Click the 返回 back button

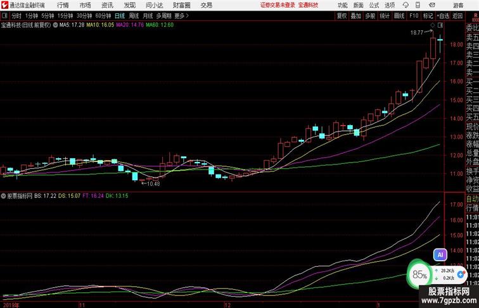(457, 16)
